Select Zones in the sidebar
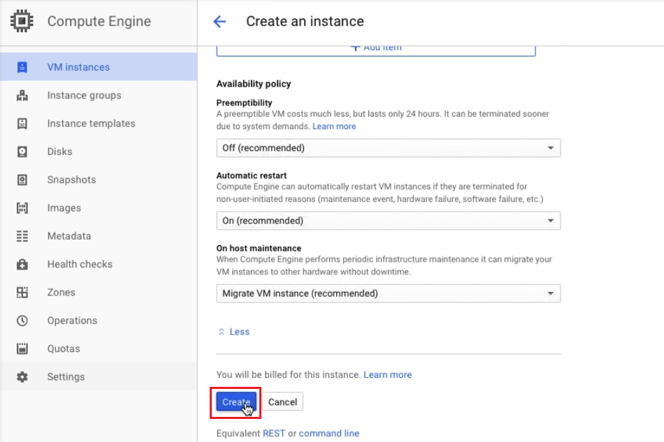Image resolution: width=664 pixels, height=442 pixels. click(99, 293)
